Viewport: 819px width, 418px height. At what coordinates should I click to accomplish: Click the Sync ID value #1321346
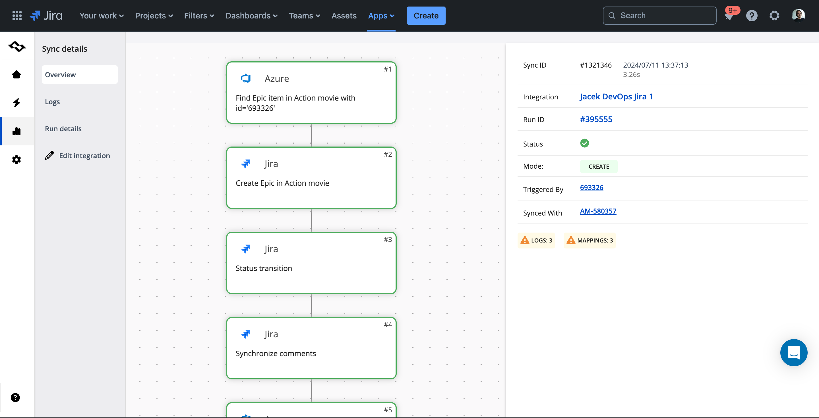click(596, 65)
